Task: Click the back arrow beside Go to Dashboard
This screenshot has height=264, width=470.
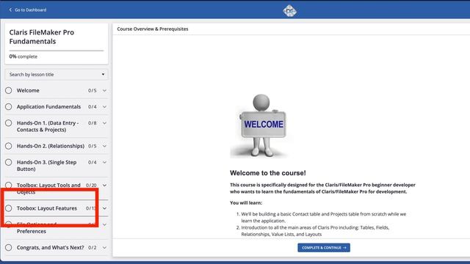Action: click(x=10, y=10)
